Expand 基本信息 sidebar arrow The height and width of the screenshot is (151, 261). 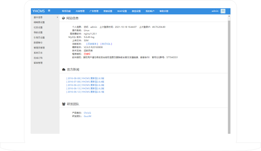pyautogui.click(x=57, y=17)
